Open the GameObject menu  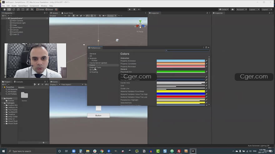tap(23, 6)
